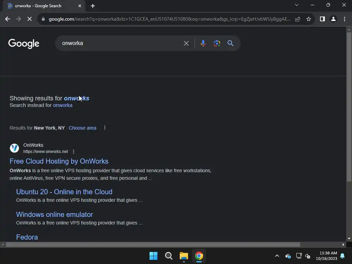
Task: Open Windows taskbar search
Action: pyautogui.click(x=168, y=256)
